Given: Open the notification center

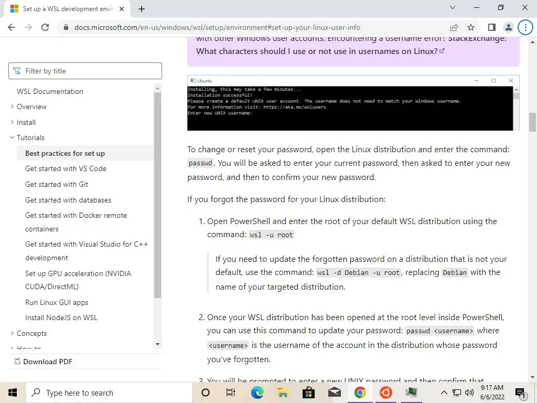Looking at the screenshot, I should pos(520,394).
